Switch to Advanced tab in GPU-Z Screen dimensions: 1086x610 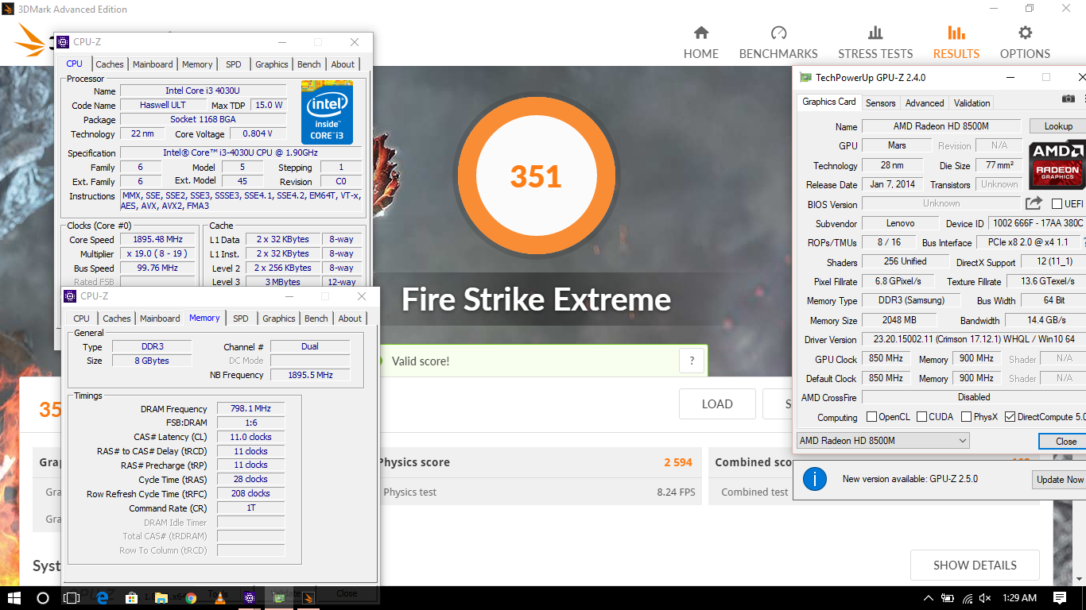pos(925,103)
